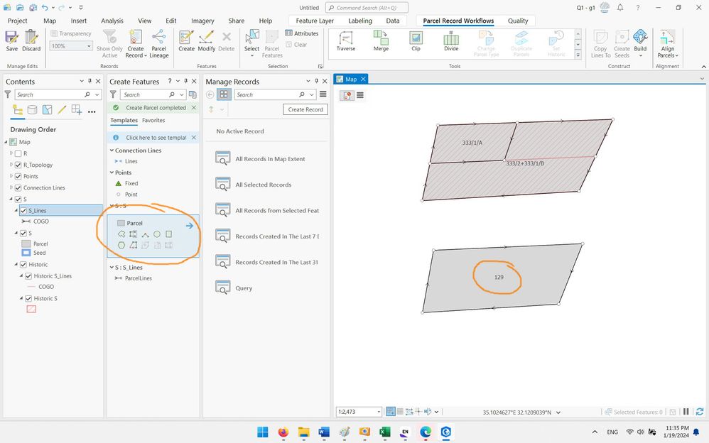Switch Contents to List By Snapping

(x=77, y=110)
